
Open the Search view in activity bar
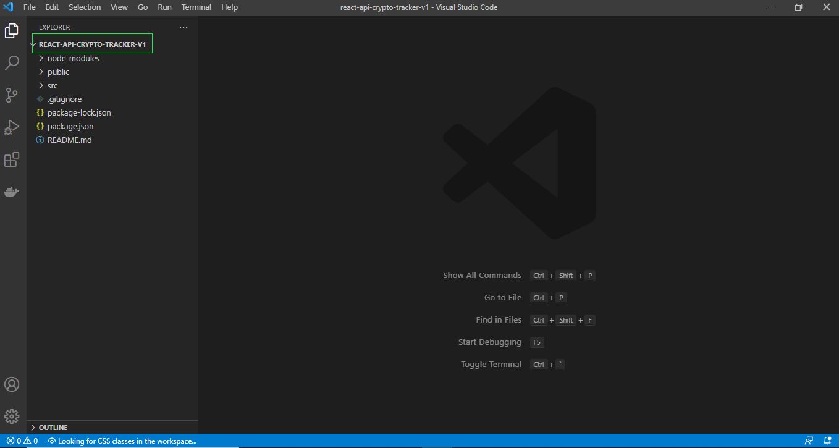tap(12, 62)
